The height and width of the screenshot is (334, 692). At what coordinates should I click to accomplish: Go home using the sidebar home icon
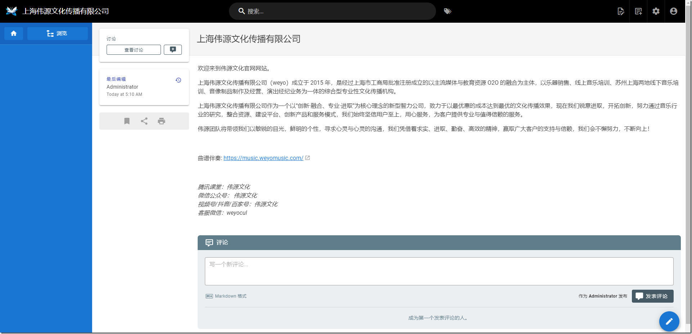pyautogui.click(x=13, y=33)
